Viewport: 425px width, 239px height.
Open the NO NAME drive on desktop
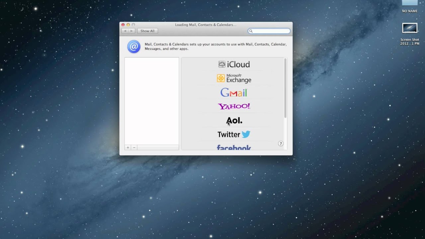410,6
